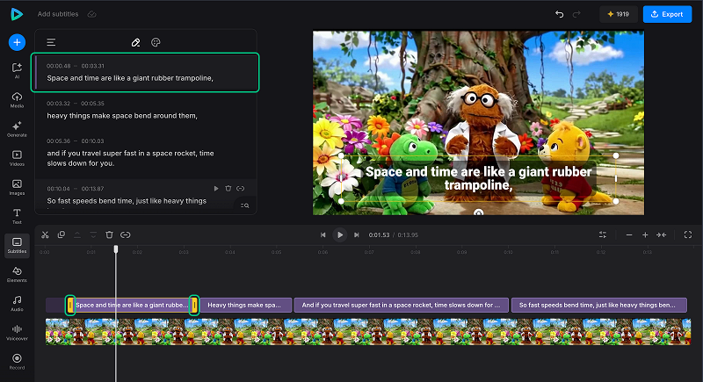703x382 pixels.
Task: Select the video track thumbnail strip
Action: [368, 332]
